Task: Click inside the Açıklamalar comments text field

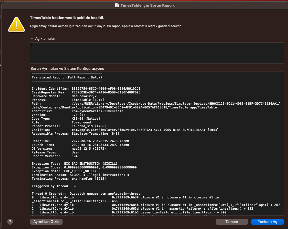Action: coord(157,53)
